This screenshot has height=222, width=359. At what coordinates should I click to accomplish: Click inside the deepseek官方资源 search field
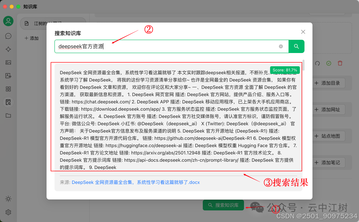[172, 46]
